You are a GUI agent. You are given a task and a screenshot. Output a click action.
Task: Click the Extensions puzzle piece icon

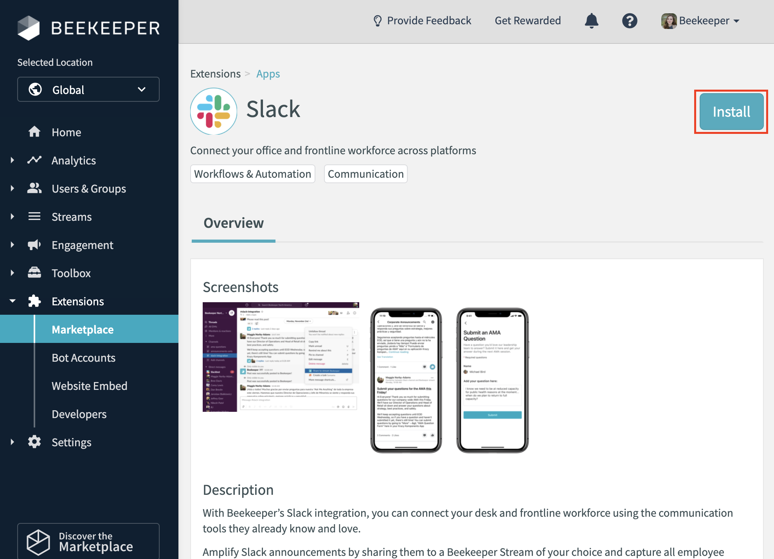point(34,301)
